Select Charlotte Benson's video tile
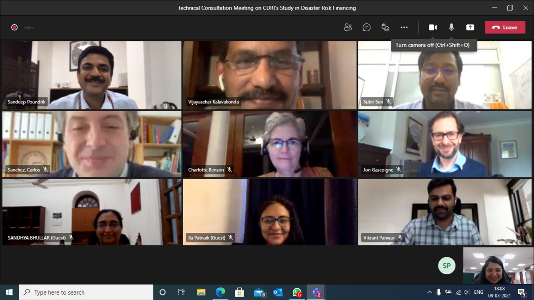The image size is (534, 300). [x=270, y=144]
